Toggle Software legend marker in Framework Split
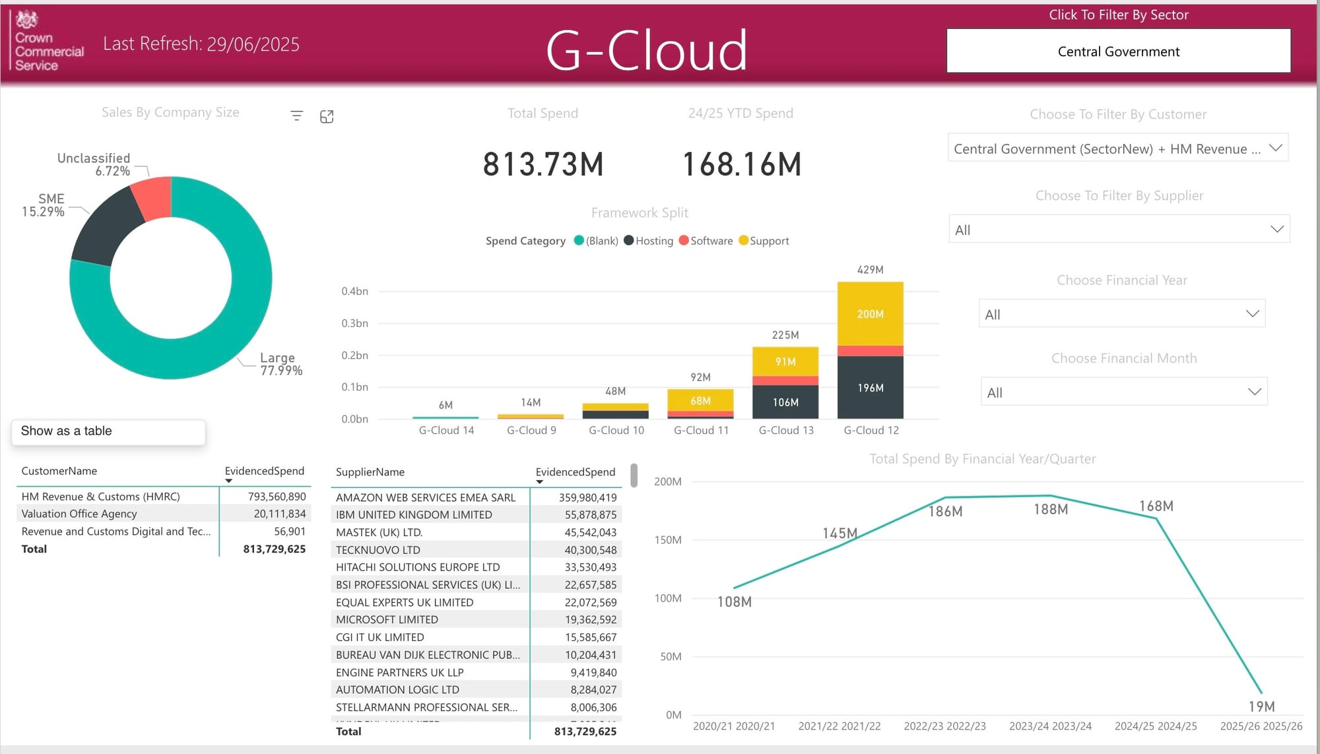1320x754 pixels. tap(684, 240)
